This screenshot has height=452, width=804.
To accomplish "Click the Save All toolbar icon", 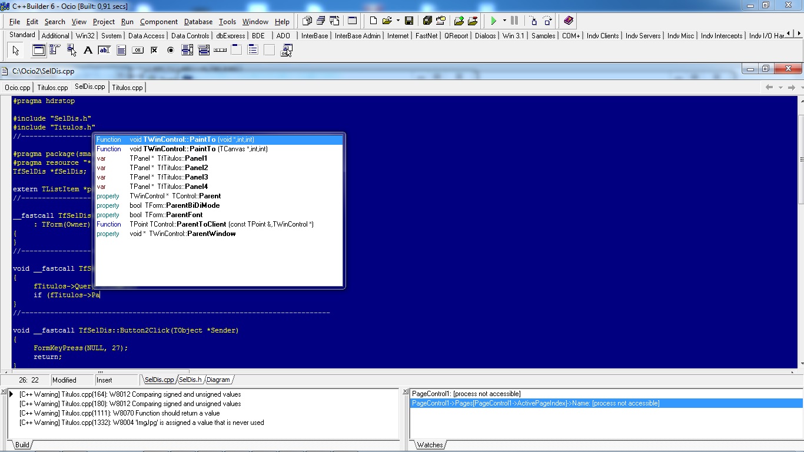I will click(x=427, y=21).
